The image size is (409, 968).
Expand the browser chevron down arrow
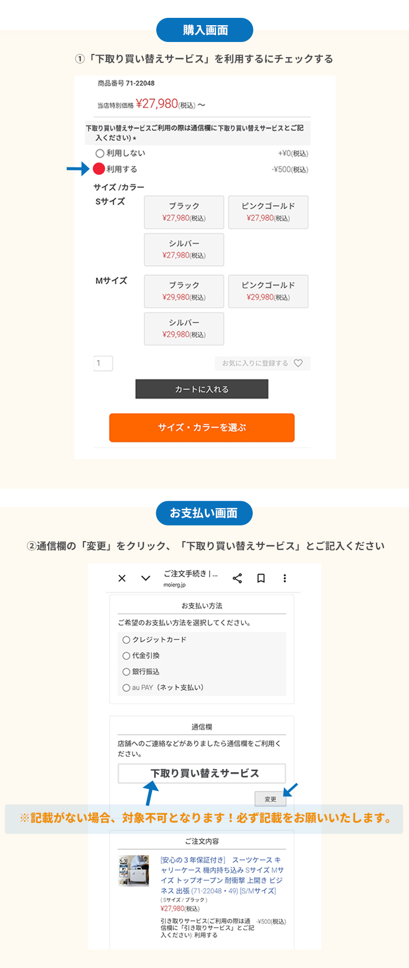coord(146,578)
